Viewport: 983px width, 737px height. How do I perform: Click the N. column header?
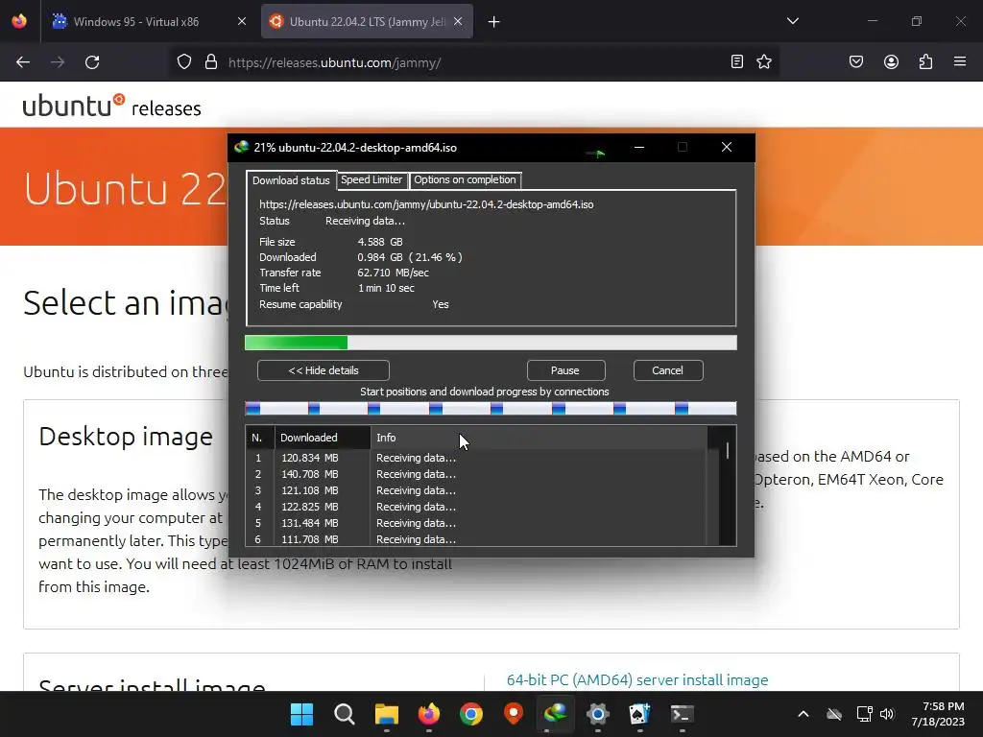260,438
